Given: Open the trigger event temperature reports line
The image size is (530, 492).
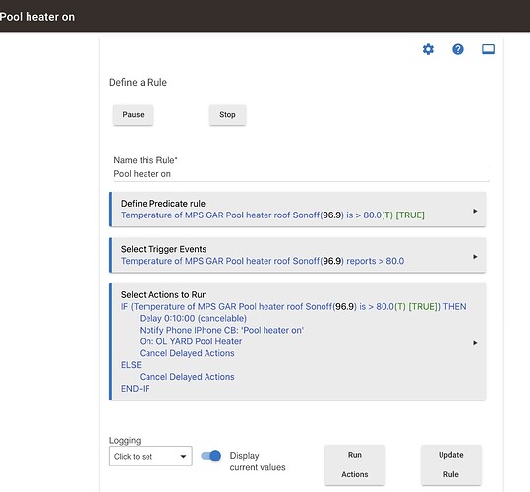Looking at the screenshot, I should [x=263, y=261].
